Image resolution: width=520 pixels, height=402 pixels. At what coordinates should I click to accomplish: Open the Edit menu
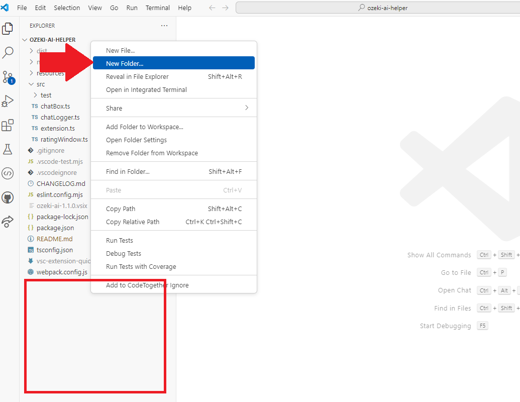[x=41, y=8]
